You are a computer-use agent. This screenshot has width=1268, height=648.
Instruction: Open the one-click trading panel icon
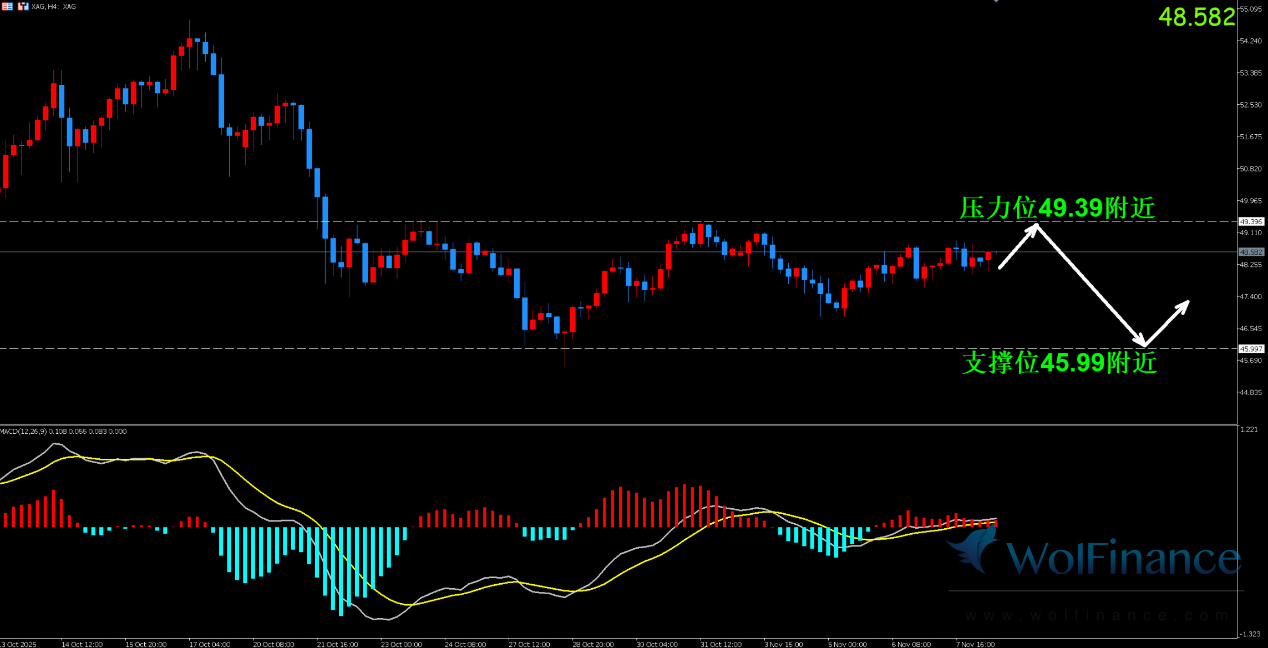coord(23,7)
